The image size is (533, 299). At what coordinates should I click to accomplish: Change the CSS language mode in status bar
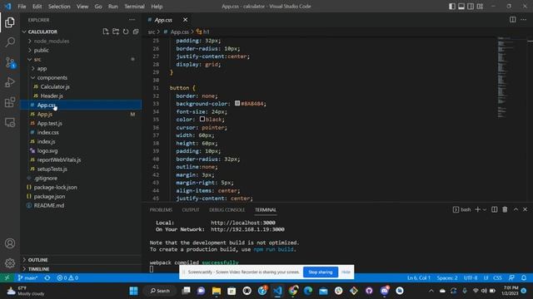tap(498, 277)
